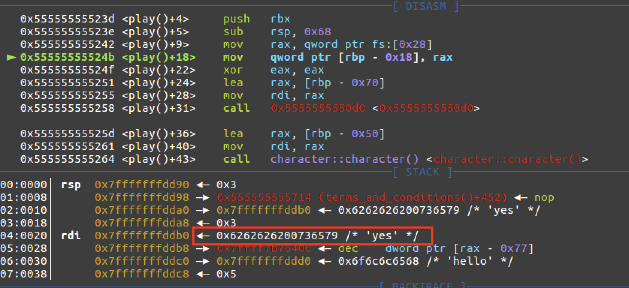Click stack offset 03:0018
629x288 pixels.
click(x=24, y=223)
